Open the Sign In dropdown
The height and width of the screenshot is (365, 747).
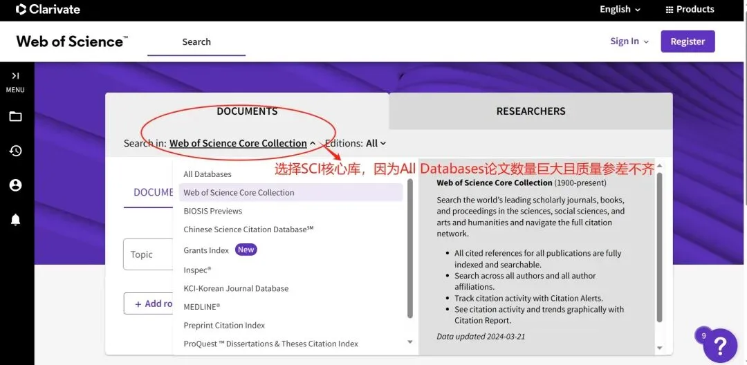(629, 41)
